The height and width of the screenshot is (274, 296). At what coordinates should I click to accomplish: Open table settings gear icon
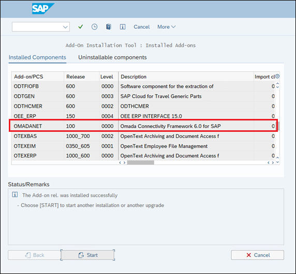pos(277,76)
